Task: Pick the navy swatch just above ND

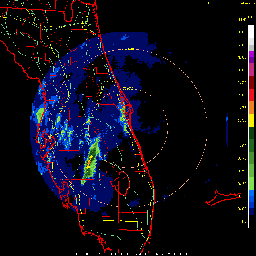Action: tap(251, 212)
